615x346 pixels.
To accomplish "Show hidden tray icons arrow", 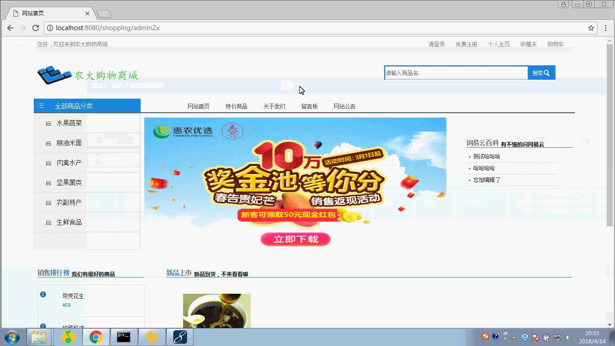I will 514,337.
